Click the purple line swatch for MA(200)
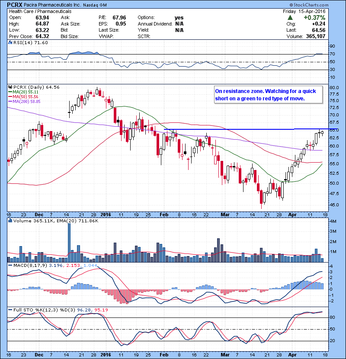 coord(10,101)
